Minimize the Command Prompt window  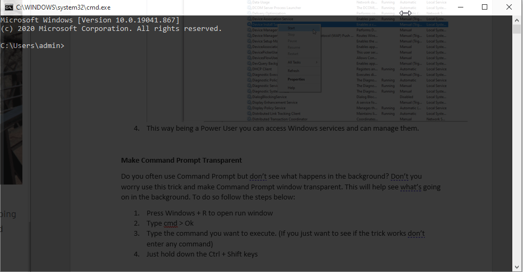[460, 7]
